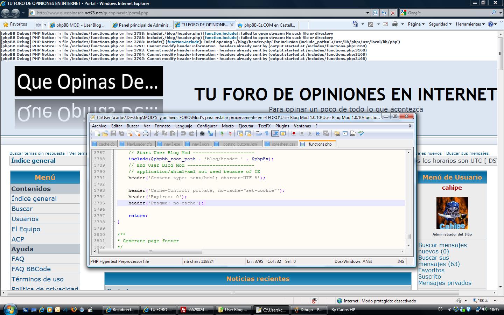Cut selected text with scissors icon
This screenshot has height=315, width=504.
pos(156,133)
